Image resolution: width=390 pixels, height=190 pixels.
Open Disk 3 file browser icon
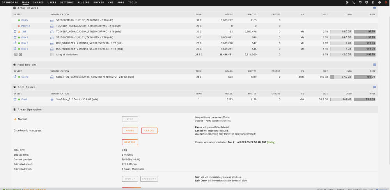pyautogui.click(x=15, y=43)
